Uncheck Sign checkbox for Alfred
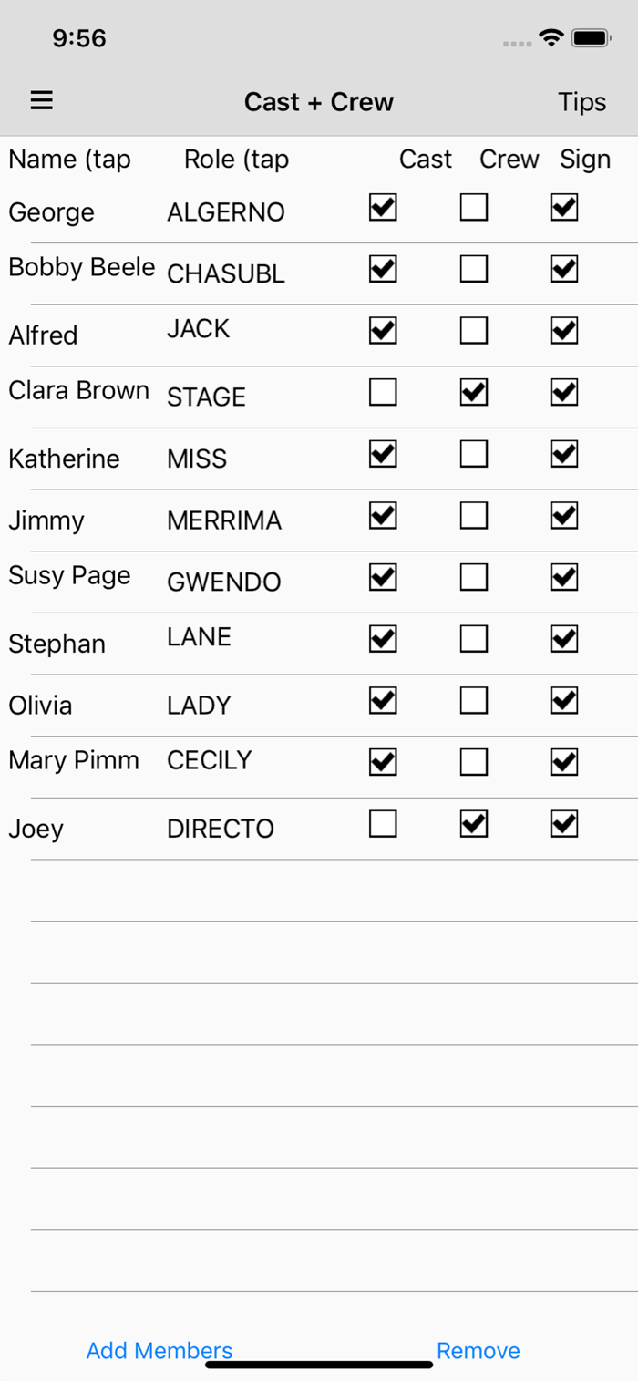This screenshot has width=638, height=1381. 564,330
